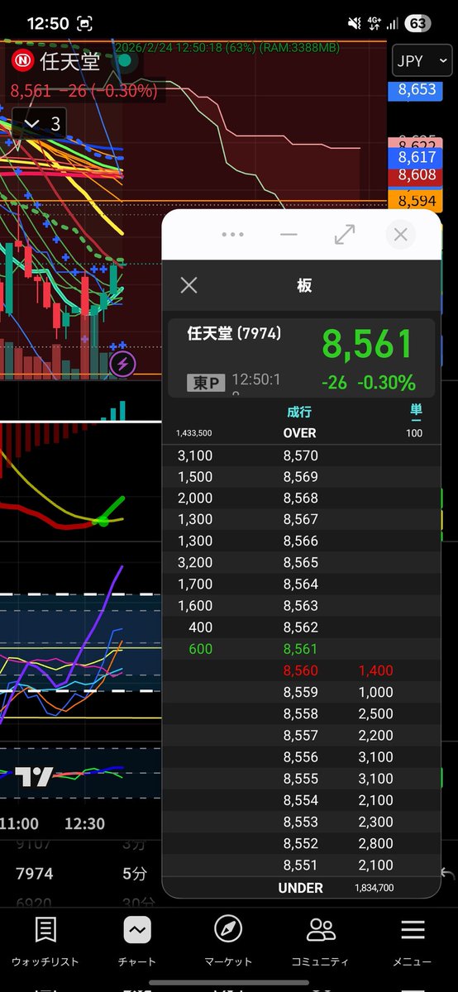Open the メニュー tab
This screenshot has width=458, height=992.
(413, 942)
